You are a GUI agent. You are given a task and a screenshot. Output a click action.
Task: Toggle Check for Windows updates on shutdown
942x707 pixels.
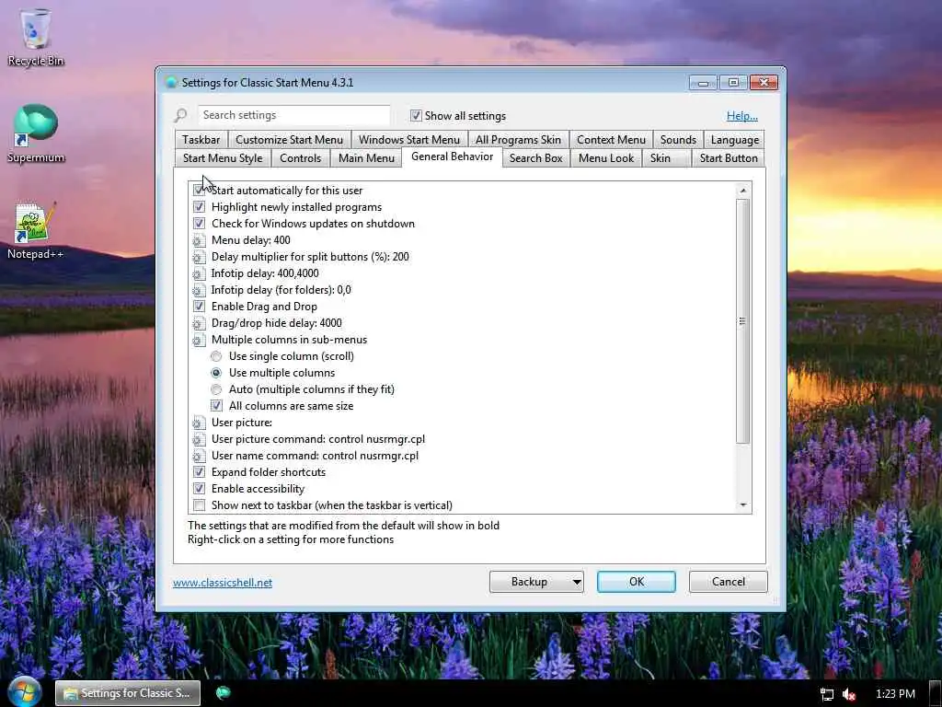click(x=199, y=224)
